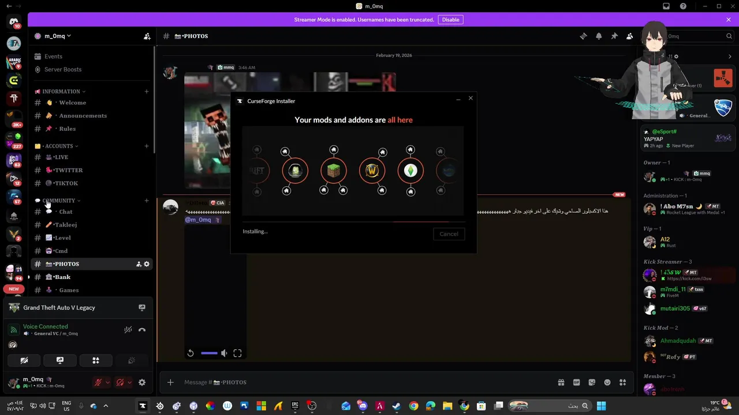Open the apps launcher in message bar
Image resolution: width=739 pixels, height=415 pixels.
click(622, 382)
